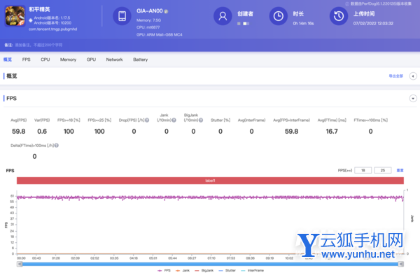This screenshot has height=273, width=420.
Task: Click the FPS threshold field showing 18
Action: [363, 170]
